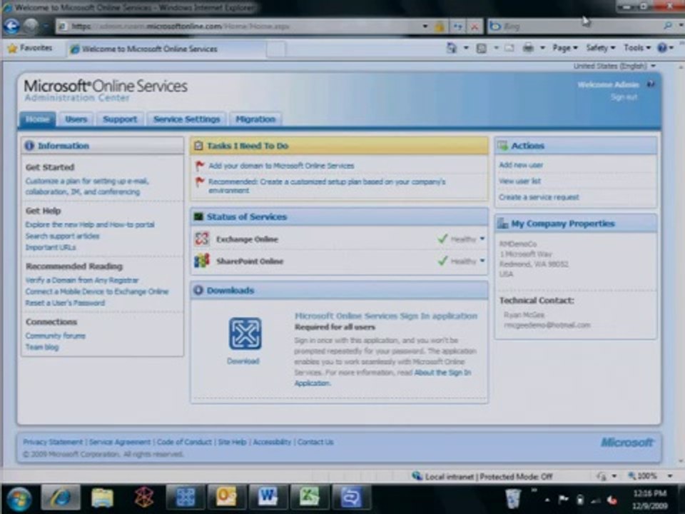Image resolution: width=685 pixels, height=514 pixels.
Task: Click the Help question mark icon in command bar
Action: (x=662, y=48)
